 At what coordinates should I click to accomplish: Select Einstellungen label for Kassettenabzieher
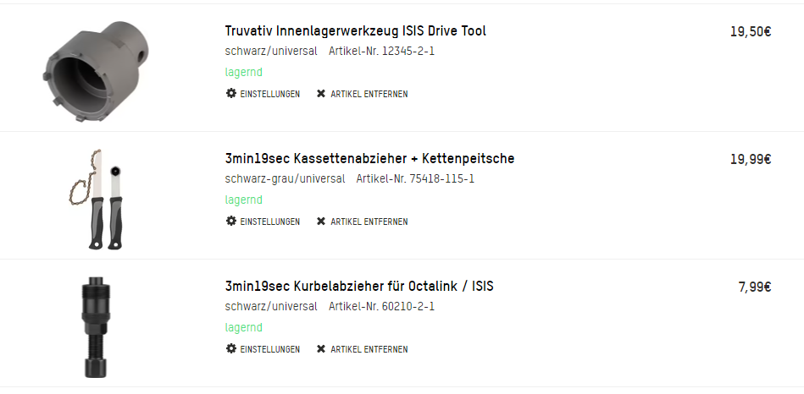[270, 222]
